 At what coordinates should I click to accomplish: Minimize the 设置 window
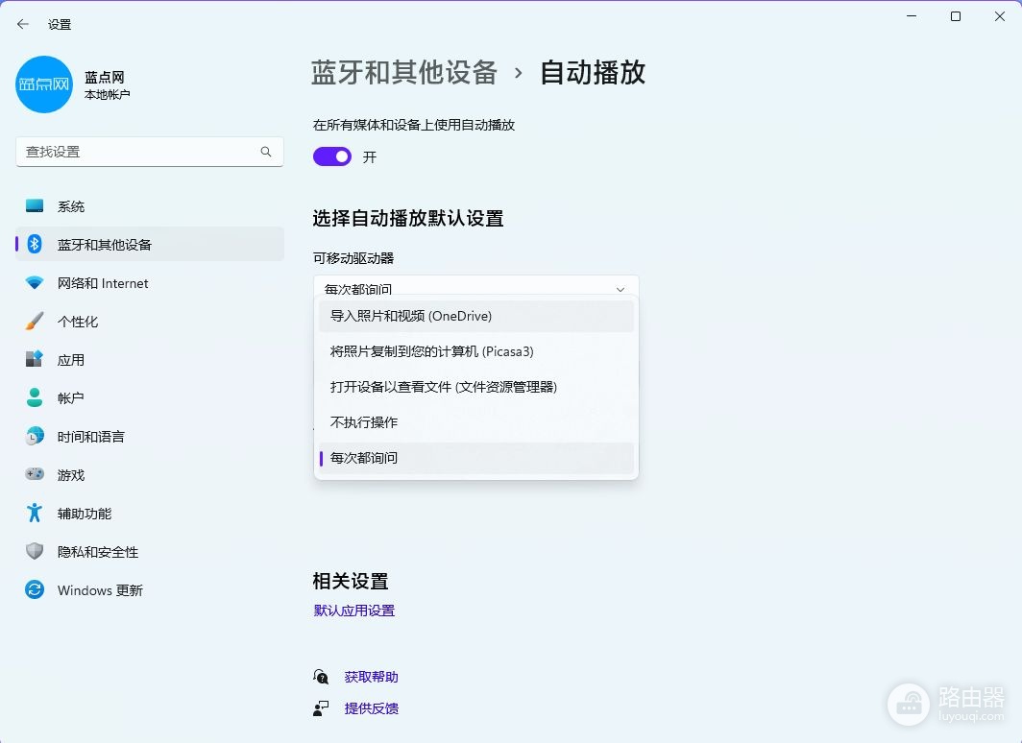pyautogui.click(x=912, y=16)
